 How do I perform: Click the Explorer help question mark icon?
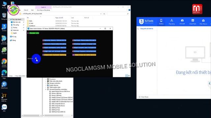click(x=129, y=10)
